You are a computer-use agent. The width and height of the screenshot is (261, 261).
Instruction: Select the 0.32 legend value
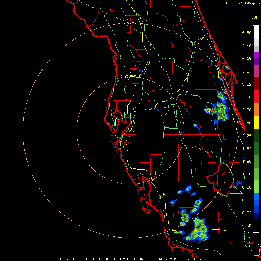point(247,213)
